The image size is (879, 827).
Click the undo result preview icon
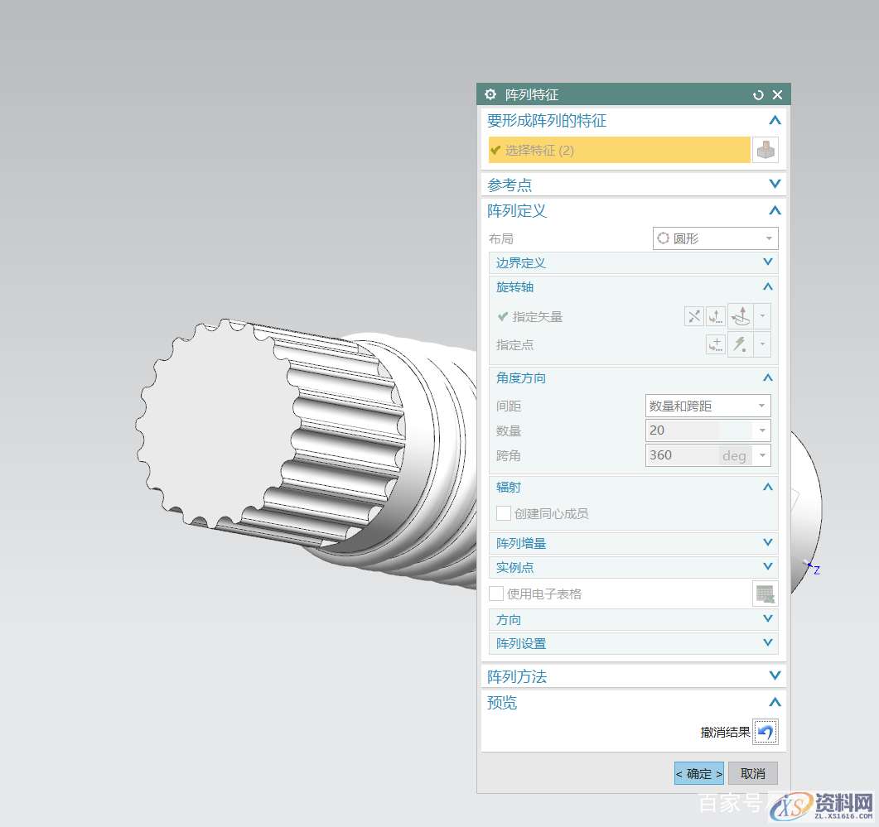pos(766,732)
